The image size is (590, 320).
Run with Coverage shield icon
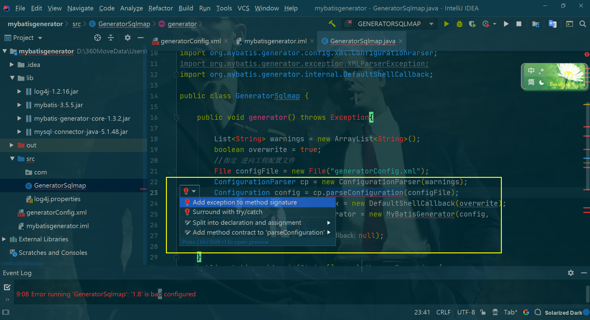point(472,24)
